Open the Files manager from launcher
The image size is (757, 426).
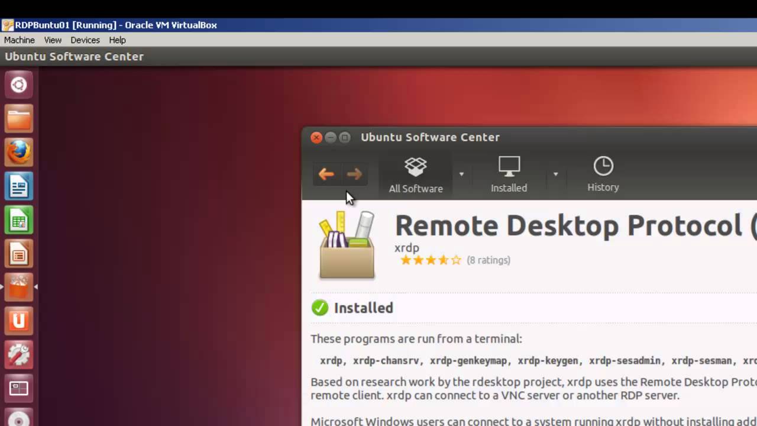[19, 119]
